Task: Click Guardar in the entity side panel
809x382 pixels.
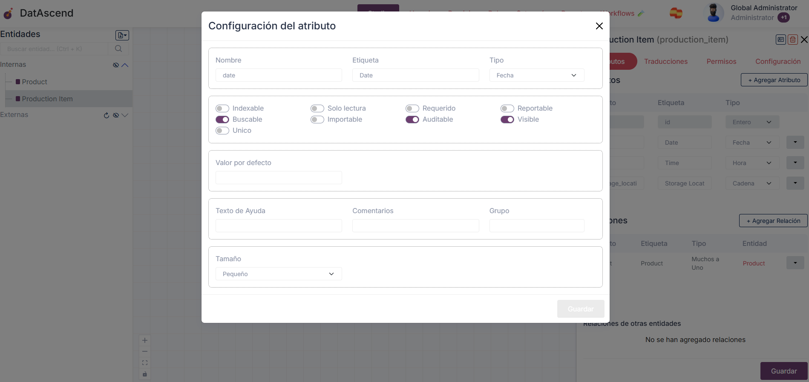Action: (x=784, y=371)
